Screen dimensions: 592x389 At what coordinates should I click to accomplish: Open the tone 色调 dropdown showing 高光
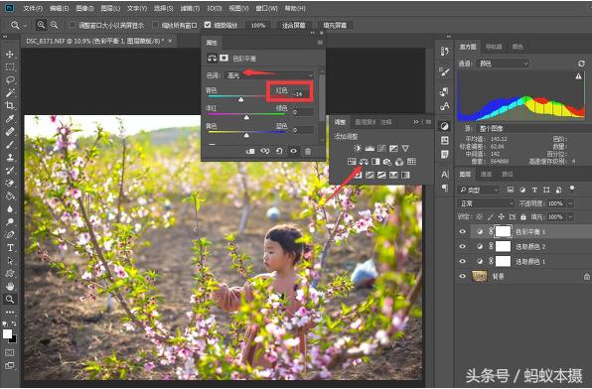[269, 75]
